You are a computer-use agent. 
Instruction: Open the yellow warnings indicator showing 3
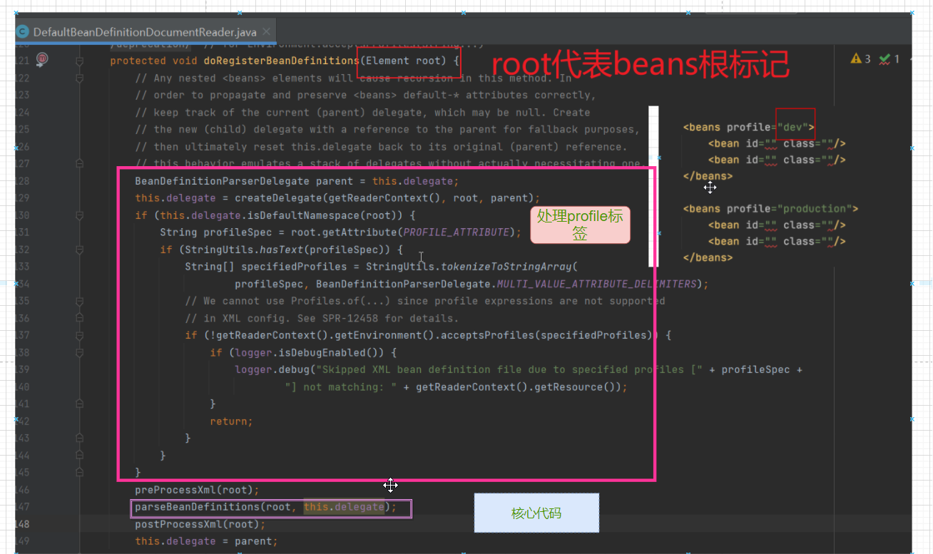tap(860, 59)
